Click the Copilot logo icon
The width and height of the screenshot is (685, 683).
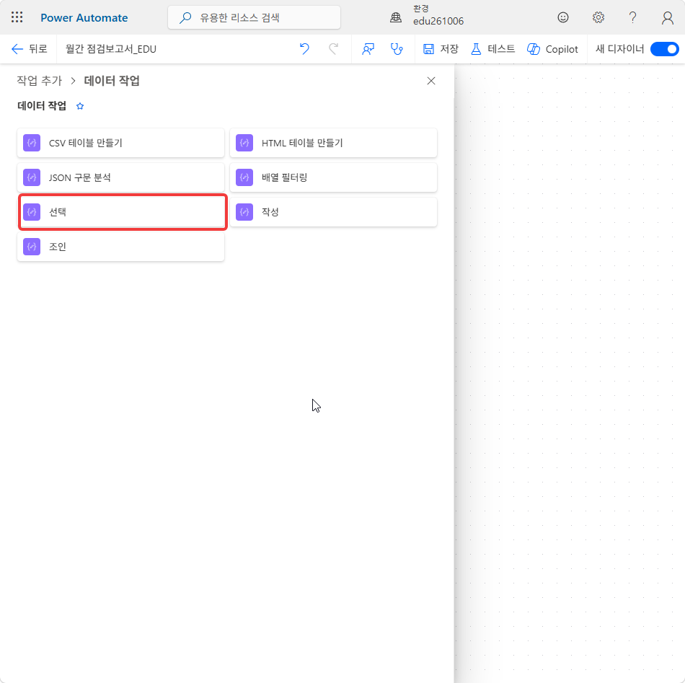tap(534, 49)
